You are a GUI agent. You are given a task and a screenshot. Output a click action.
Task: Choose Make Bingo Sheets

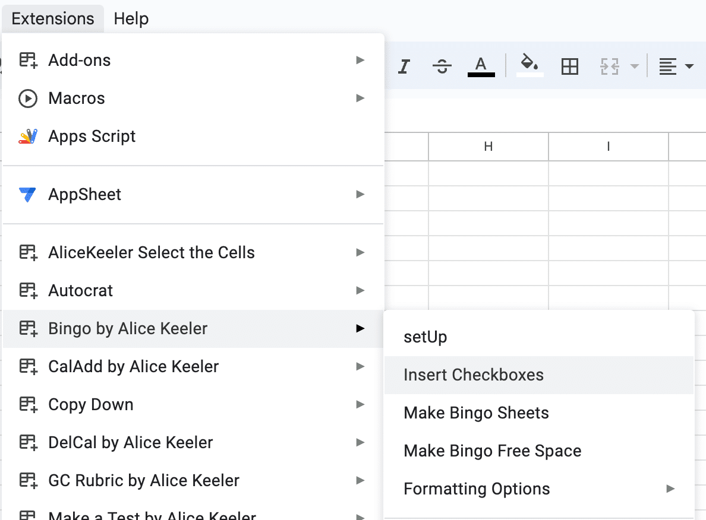pos(476,413)
